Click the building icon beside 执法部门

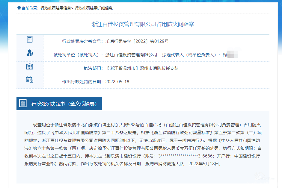(x=30, y=66)
